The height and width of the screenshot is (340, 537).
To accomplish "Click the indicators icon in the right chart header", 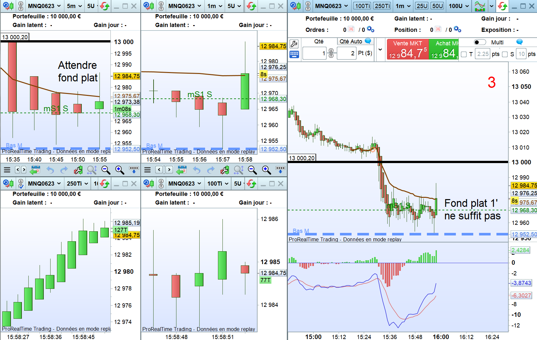I will (480, 6).
